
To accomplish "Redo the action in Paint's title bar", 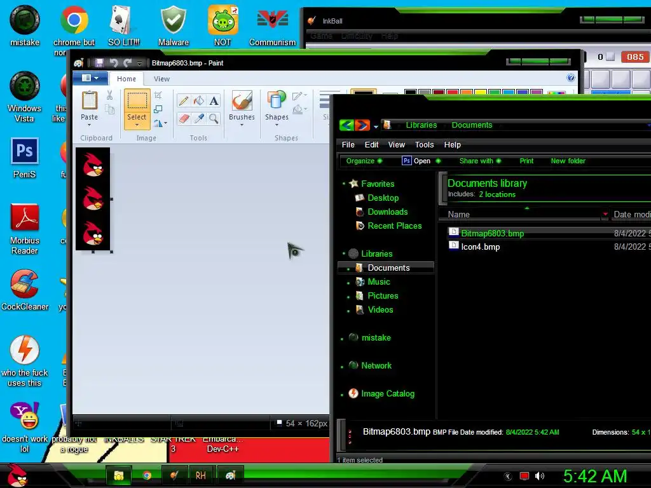I will 127,63.
